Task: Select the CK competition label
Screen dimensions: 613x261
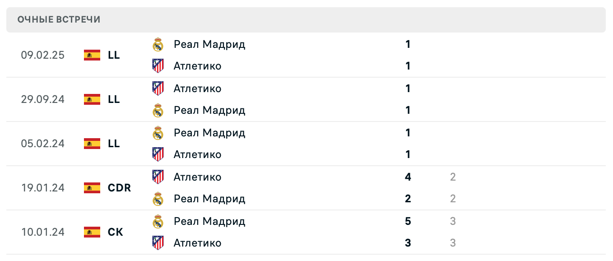Action: tap(116, 232)
